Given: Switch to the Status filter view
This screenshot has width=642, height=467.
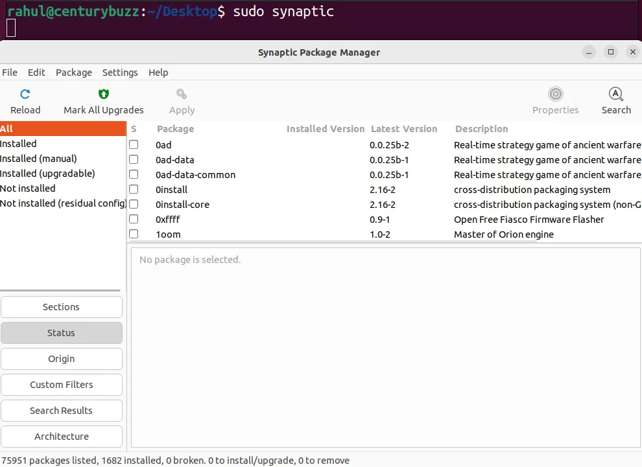Looking at the screenshot, I should pos(62,333).
